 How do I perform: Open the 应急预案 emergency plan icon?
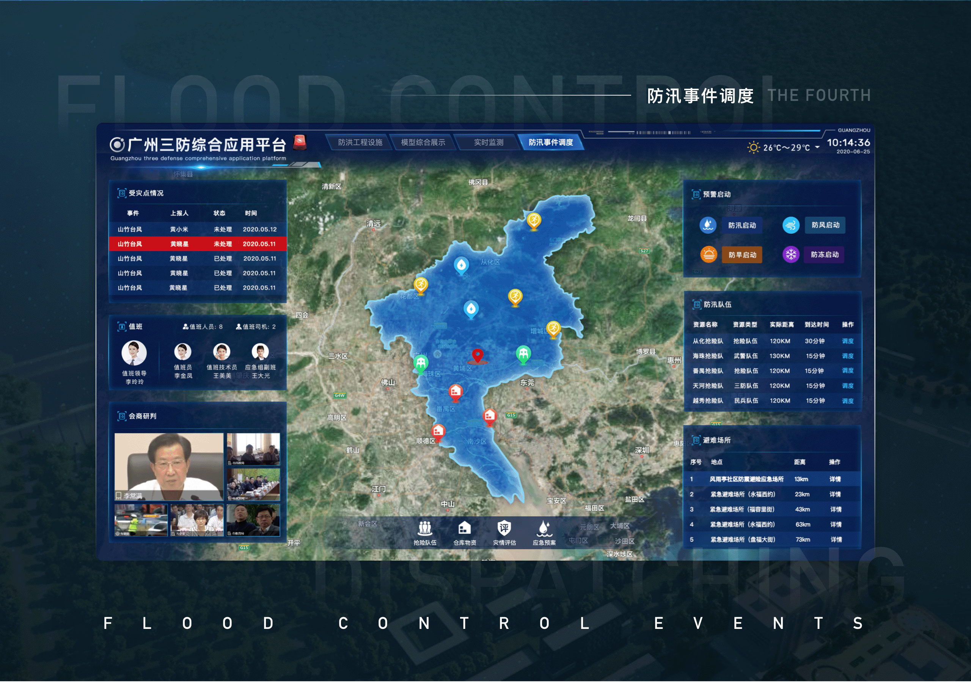tap(544, 528)
